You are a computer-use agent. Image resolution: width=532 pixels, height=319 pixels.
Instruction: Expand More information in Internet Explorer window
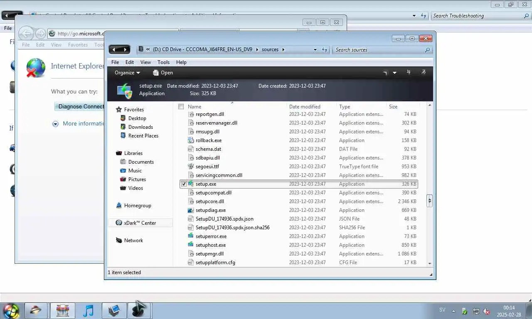click(x=55, y=124)
